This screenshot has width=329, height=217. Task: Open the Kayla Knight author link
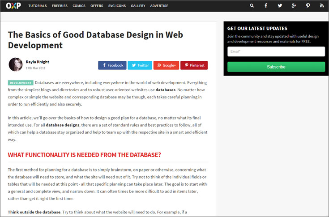(37, 62)
